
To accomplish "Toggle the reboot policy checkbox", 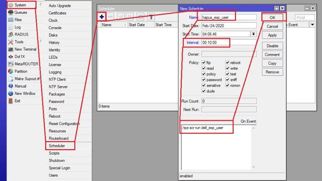I will tap(227, 63).
